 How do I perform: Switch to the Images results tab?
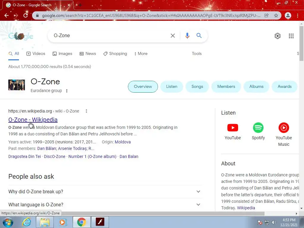(x=62, y=53)
